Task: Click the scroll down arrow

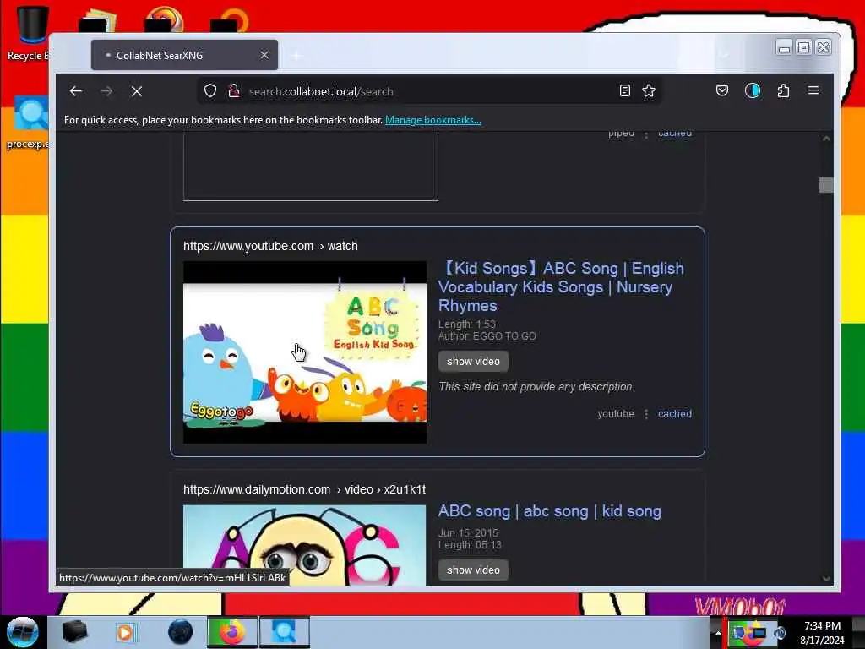Action: coord(826,578)
